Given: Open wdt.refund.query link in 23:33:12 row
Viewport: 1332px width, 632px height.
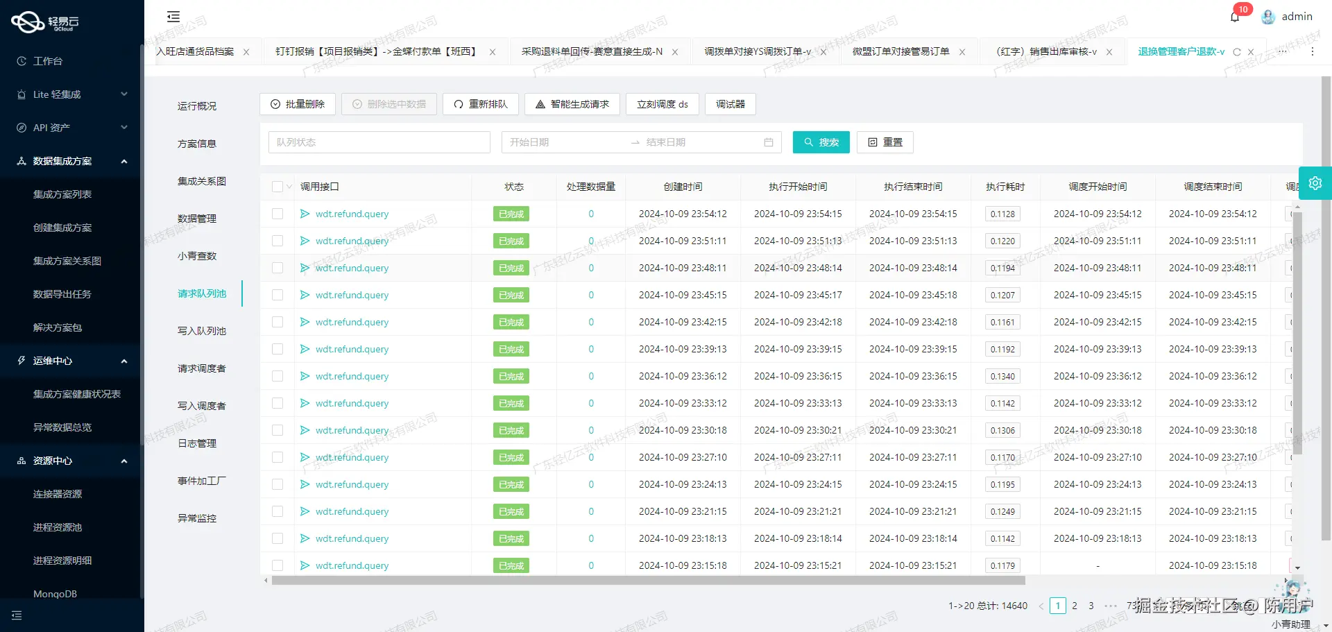Looking at the screenshot, I should 352,403.
